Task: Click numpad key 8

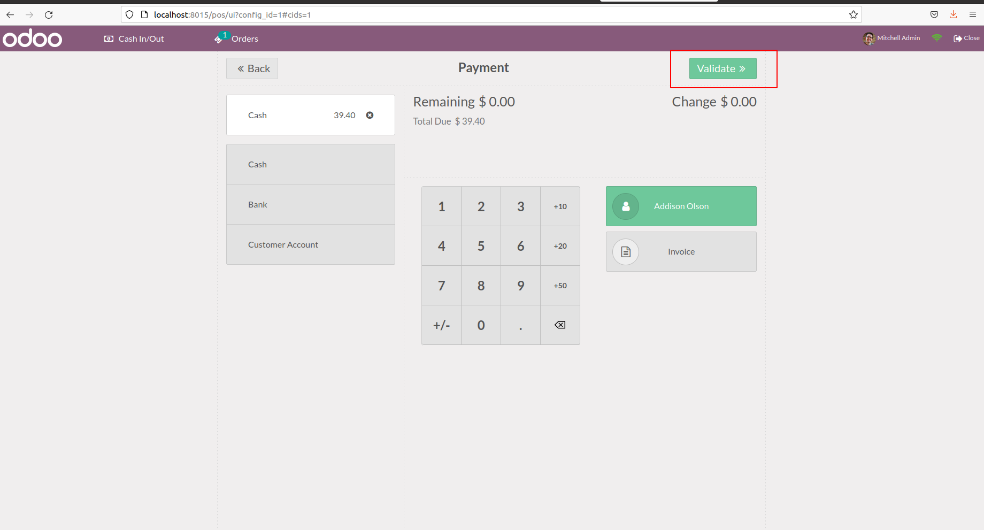Action: (481, 286)
